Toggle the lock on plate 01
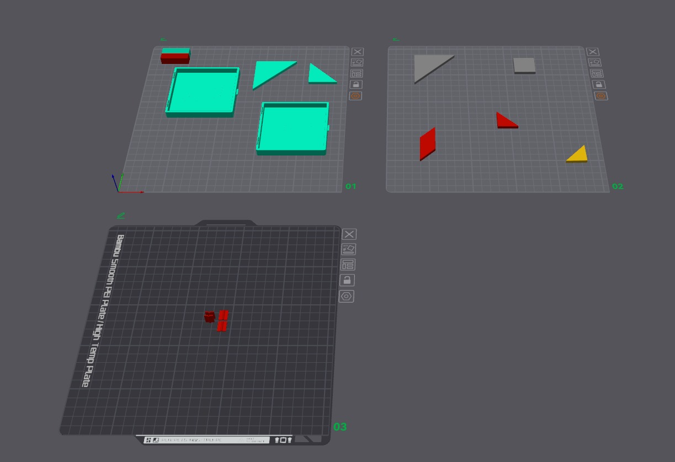 (x=356, y=84)
